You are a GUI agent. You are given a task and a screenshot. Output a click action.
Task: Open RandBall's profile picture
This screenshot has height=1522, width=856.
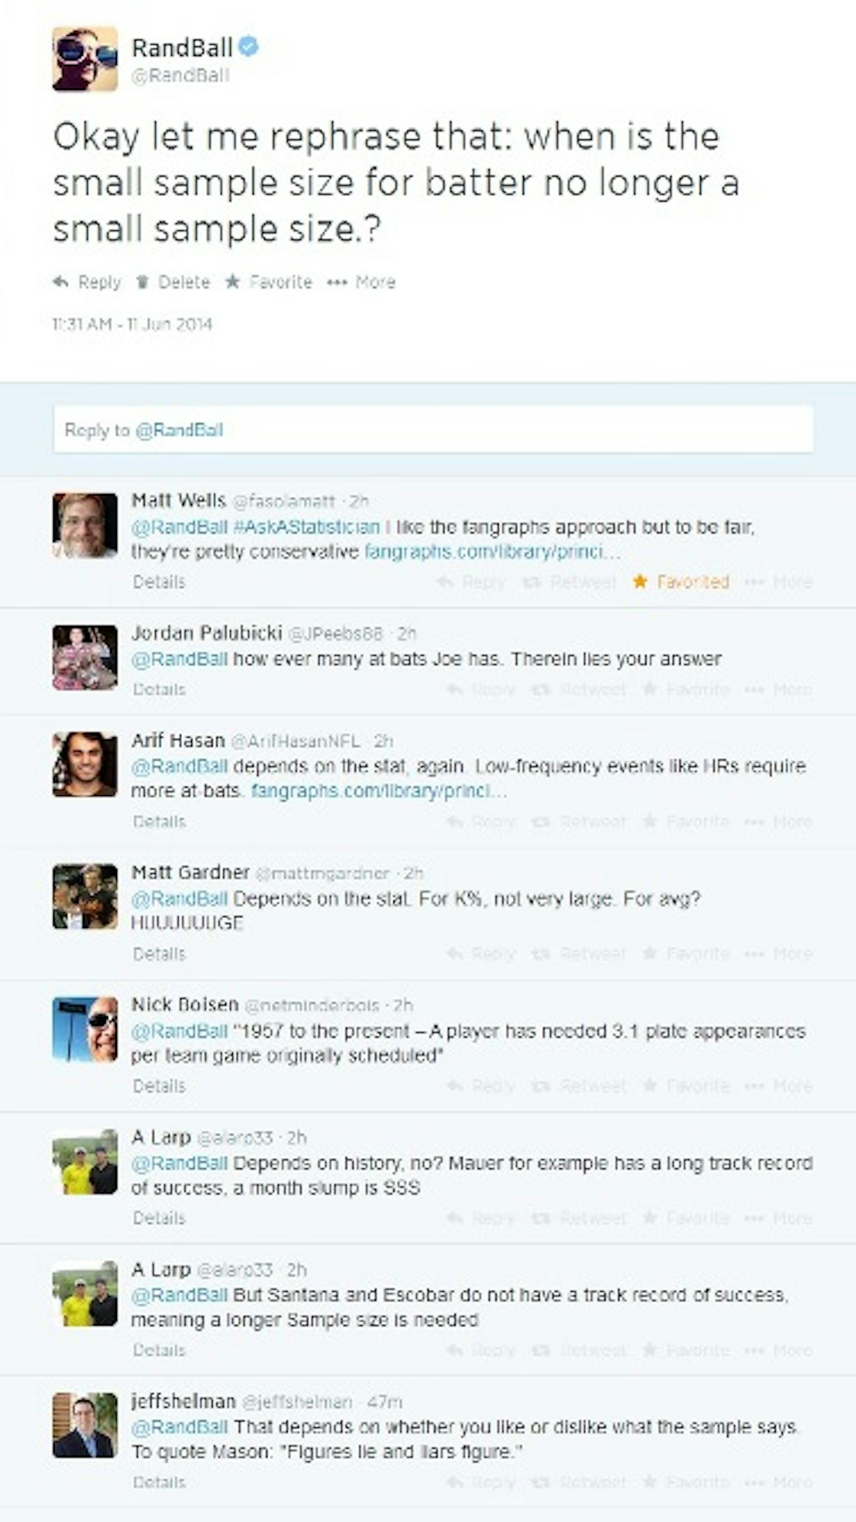tap(85, 59)
